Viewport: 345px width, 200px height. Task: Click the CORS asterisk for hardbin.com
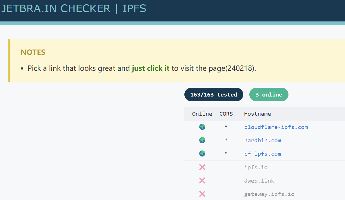[x=226, y=141]
